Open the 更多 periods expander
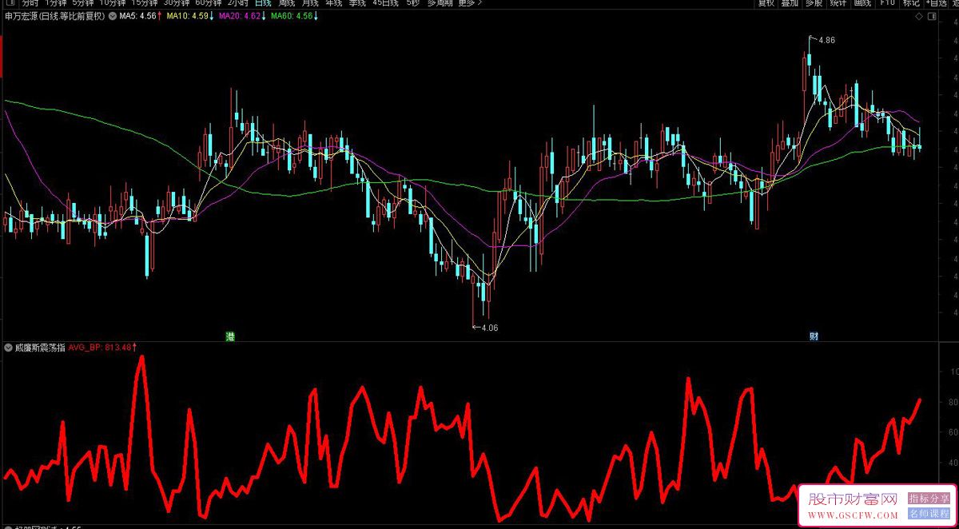This screenshot has height=529, width=959. (470, 3)
